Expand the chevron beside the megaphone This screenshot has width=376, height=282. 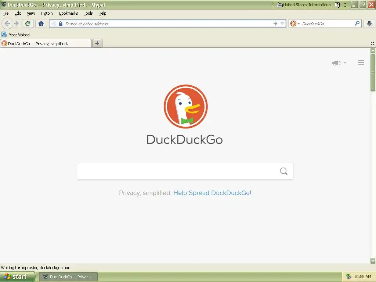pos(345,62)
